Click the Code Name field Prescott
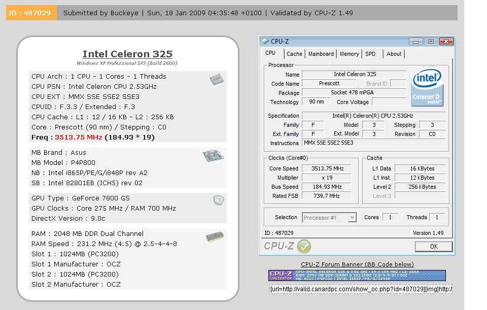 pos(329,83)
